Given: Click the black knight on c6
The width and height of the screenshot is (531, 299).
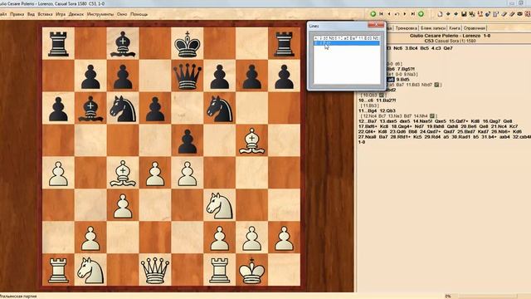Looking at the screenshot, I should click(x=123, y=108).
